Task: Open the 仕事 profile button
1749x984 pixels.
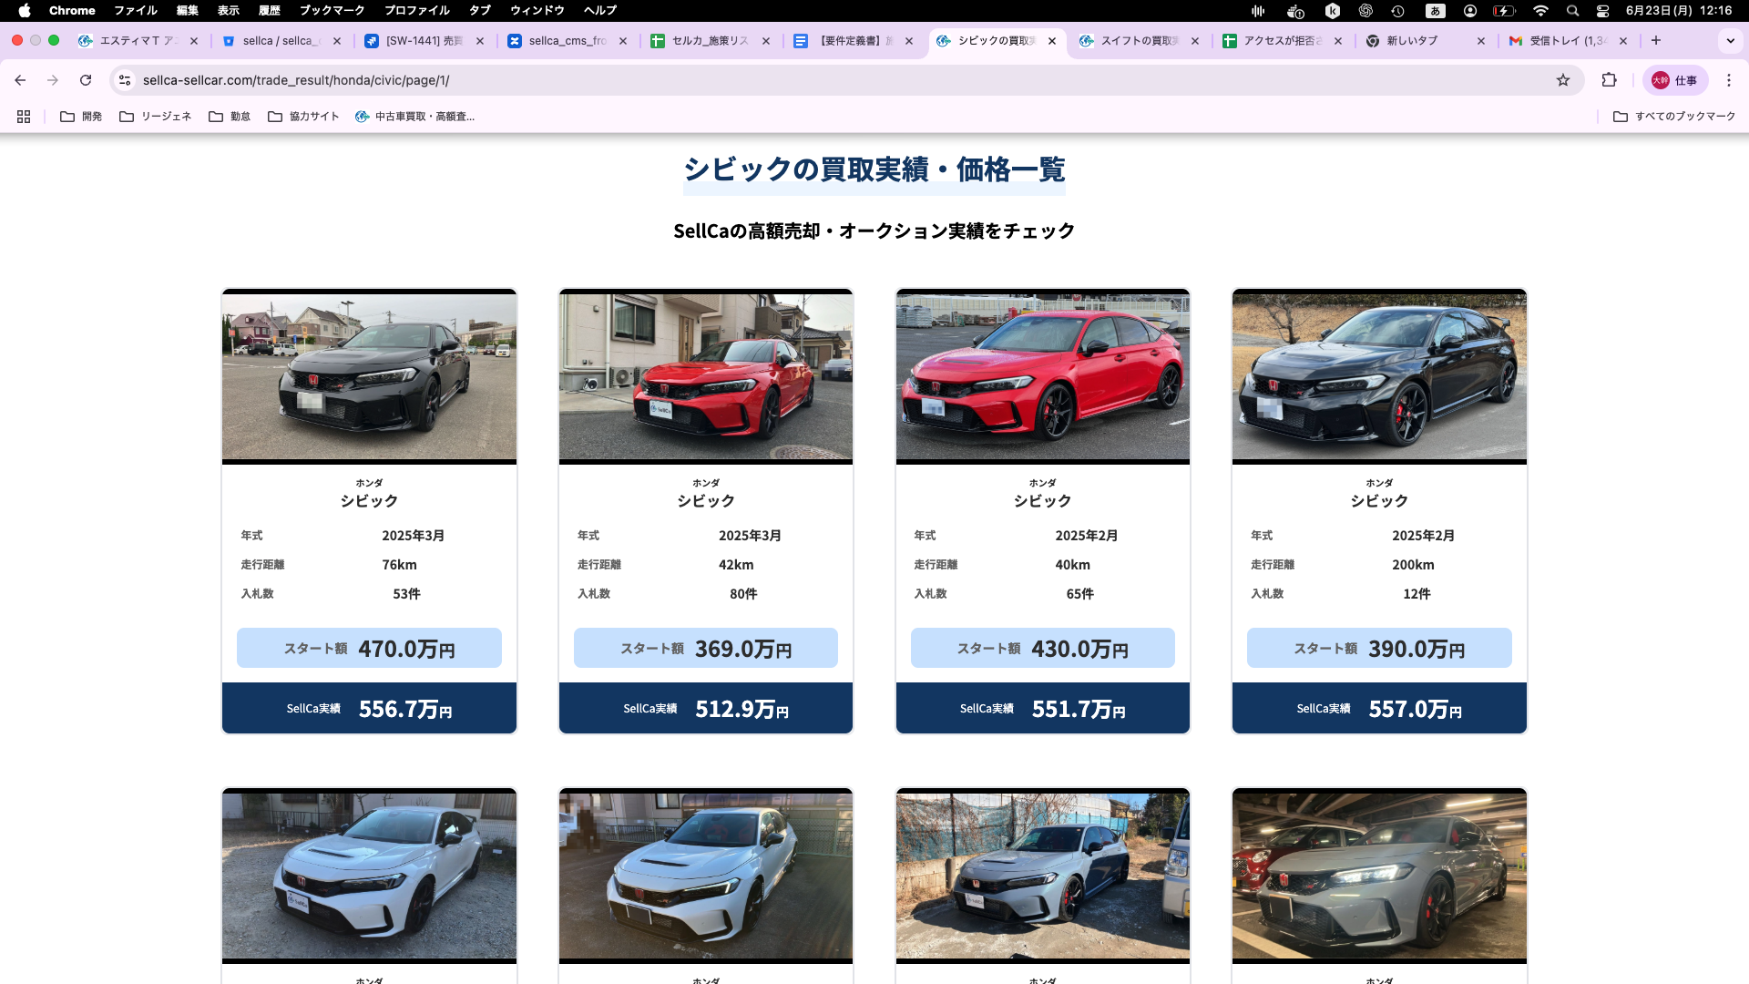Action: 1674,80
